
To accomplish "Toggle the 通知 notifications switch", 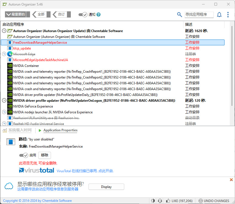I will [83, 15].
